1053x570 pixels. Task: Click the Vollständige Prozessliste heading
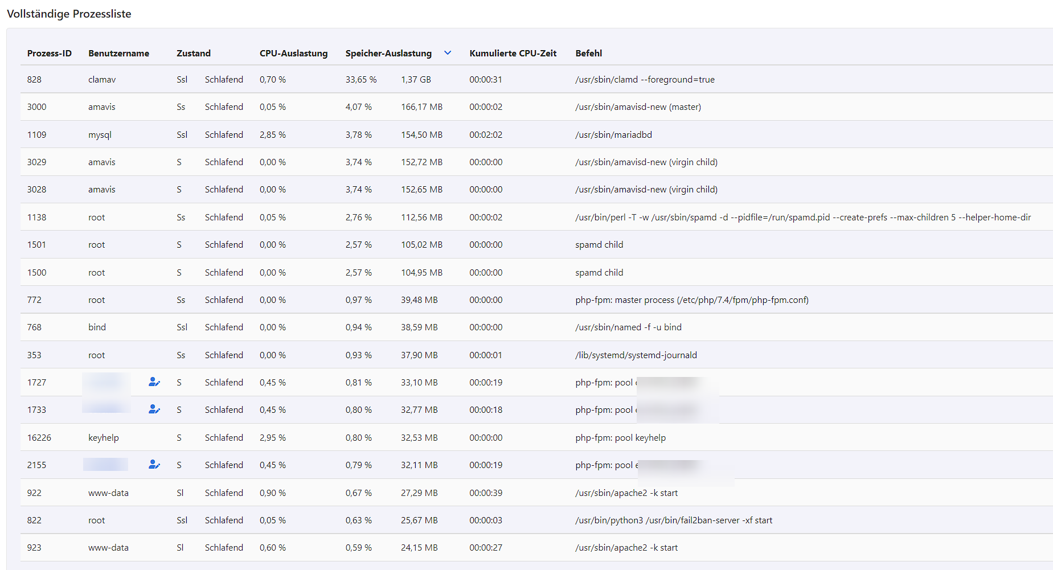(69, 14)
